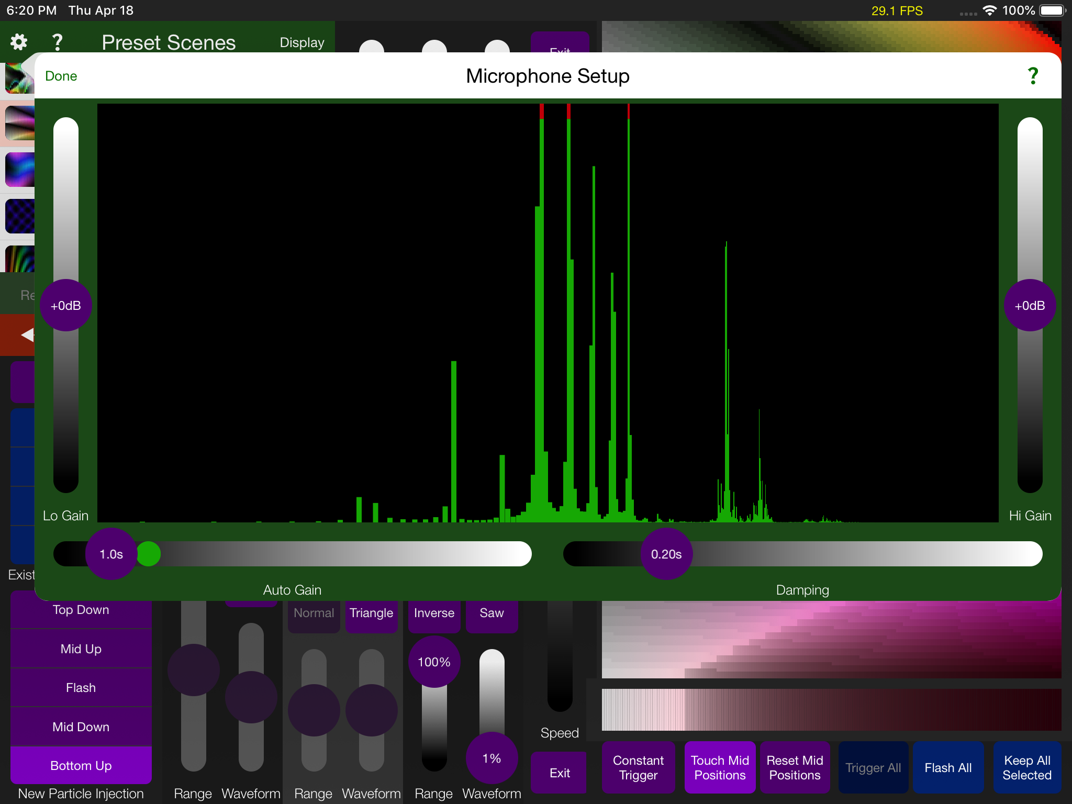Tap the Hi Gain +0dB knob
This screenshot has height=804, width=1072.
pyautogui.click(x=1029, y=305)
